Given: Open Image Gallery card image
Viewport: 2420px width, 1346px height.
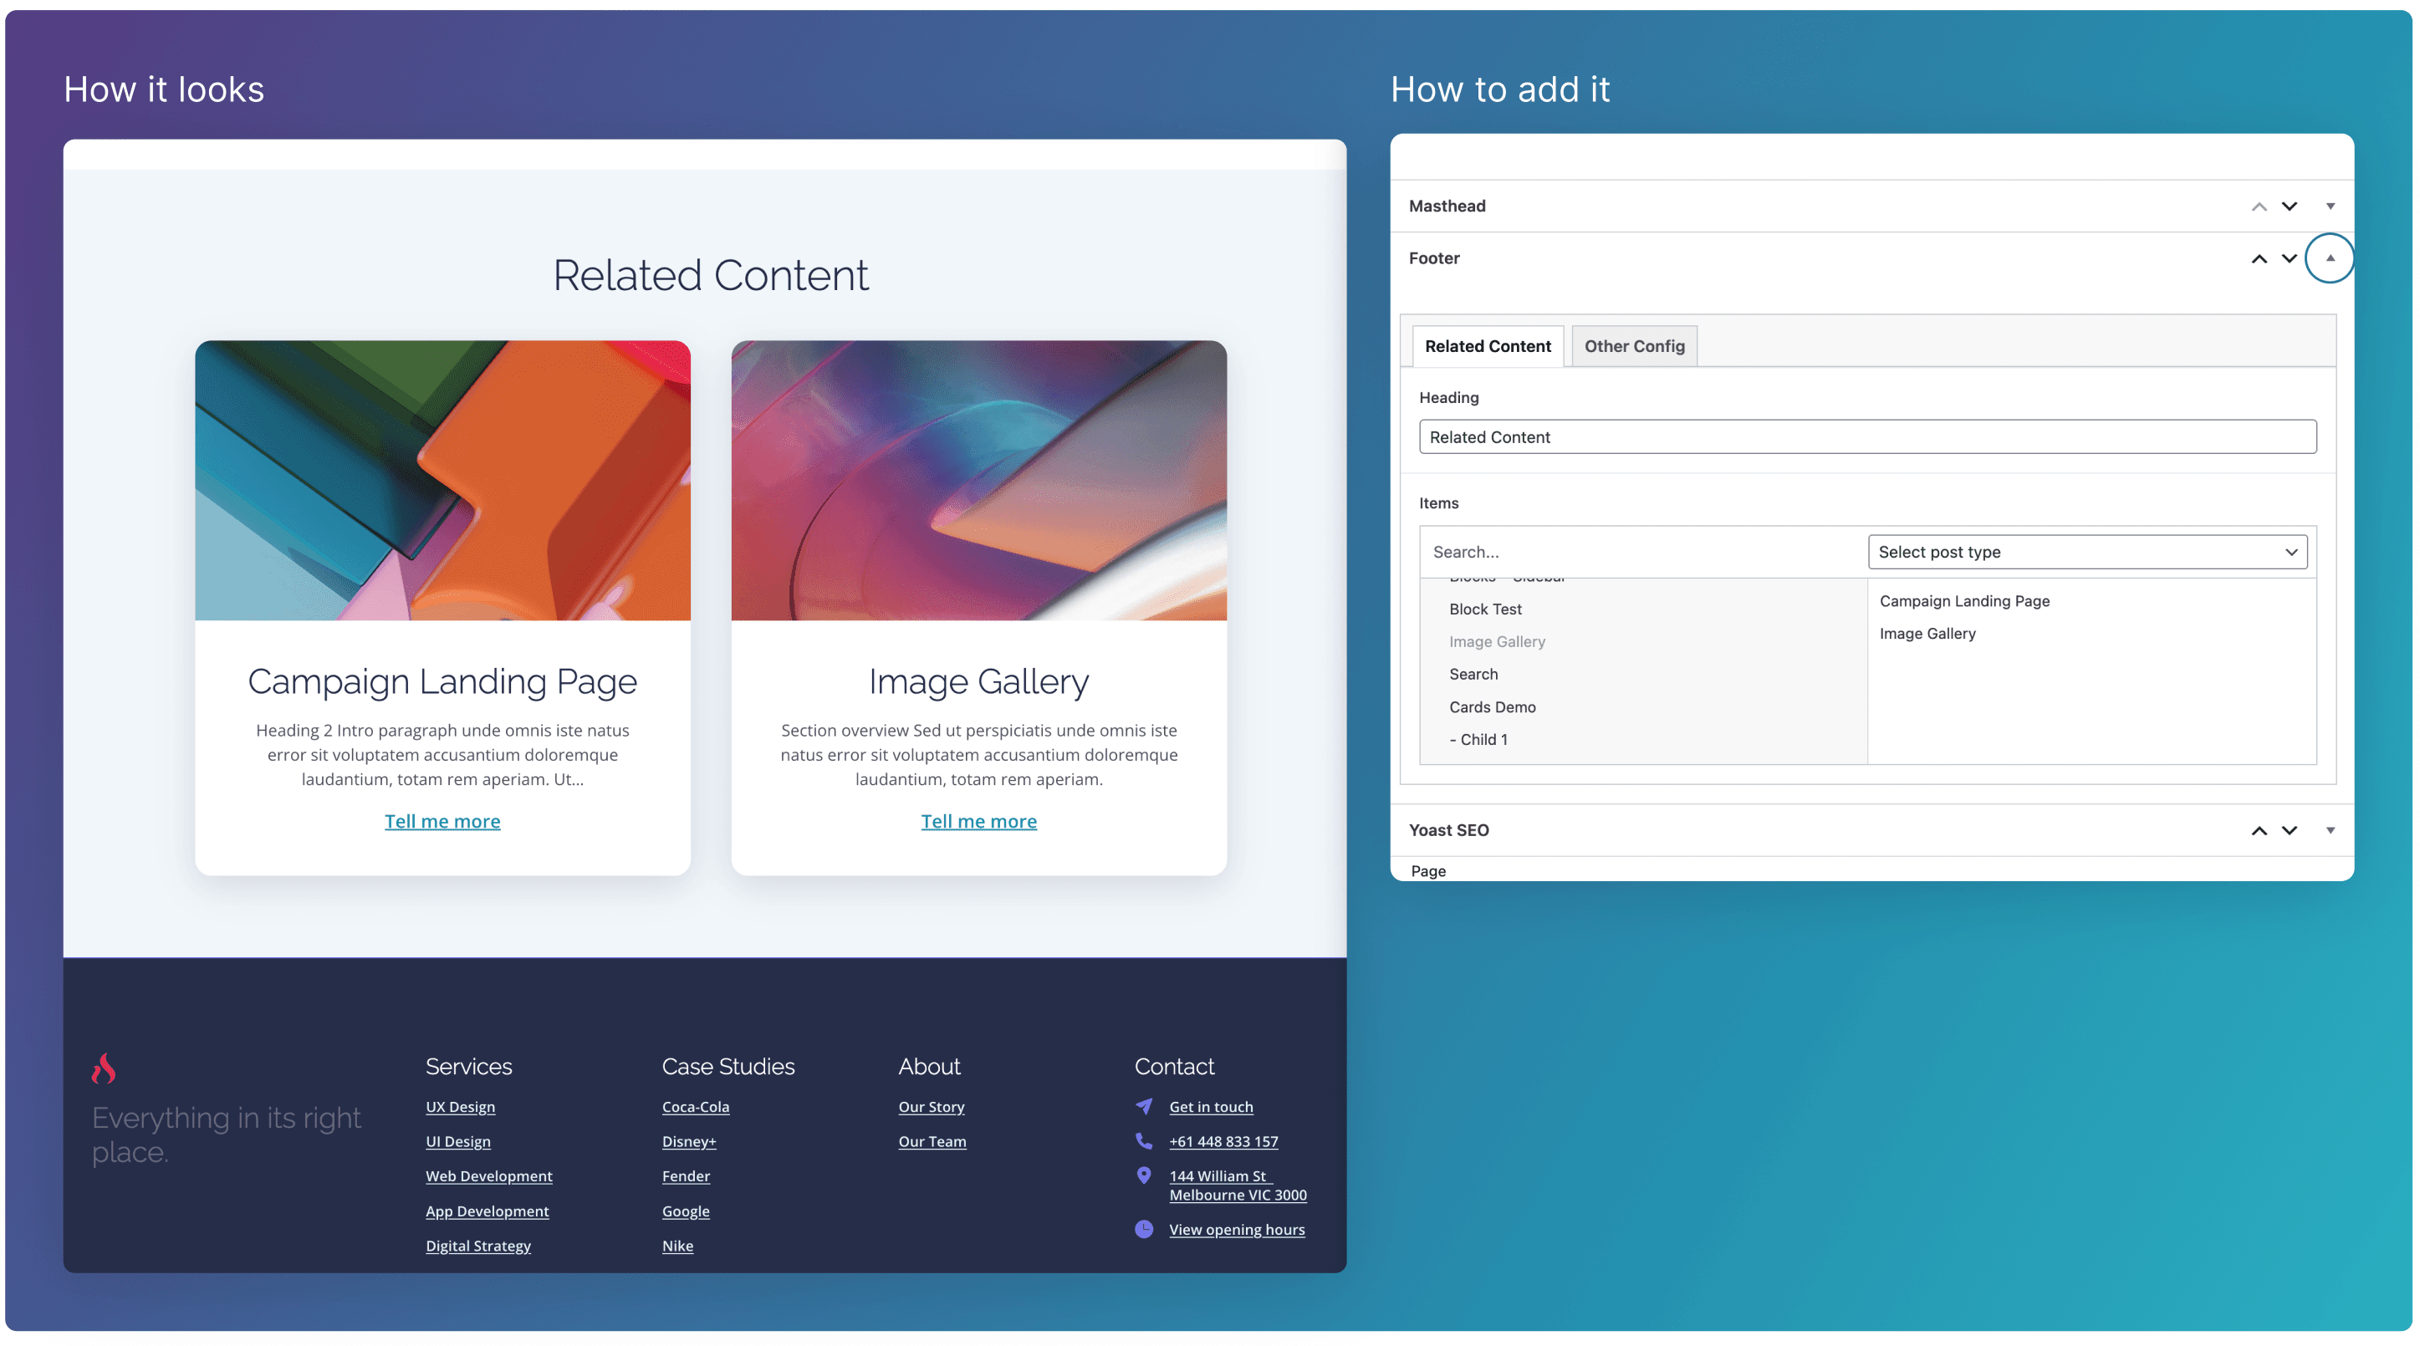Looking at the screenshot, I should tap(979, 480).
